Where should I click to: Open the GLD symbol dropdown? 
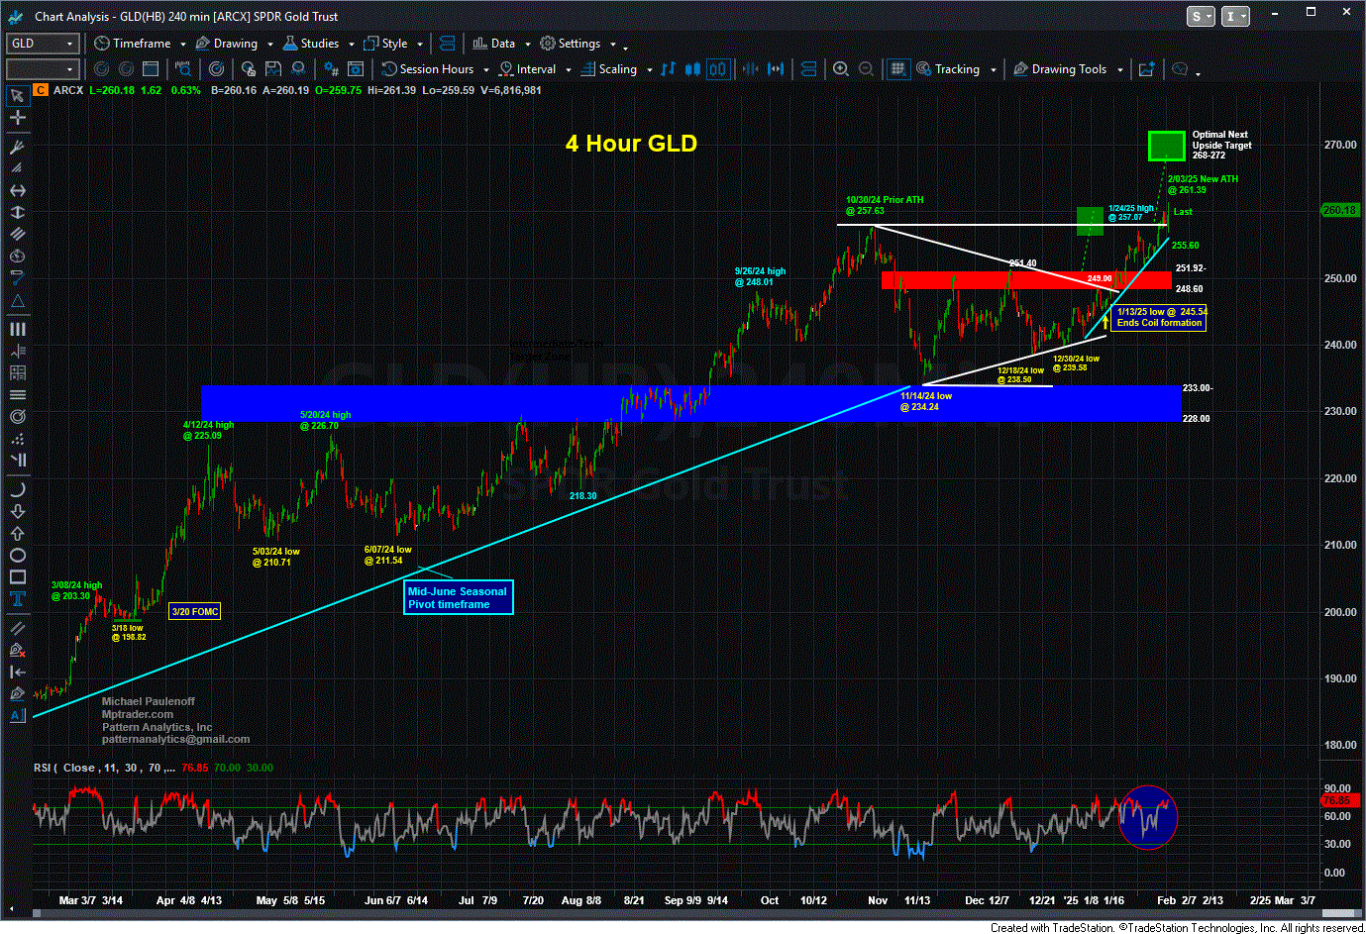click(x=69, y=44)
